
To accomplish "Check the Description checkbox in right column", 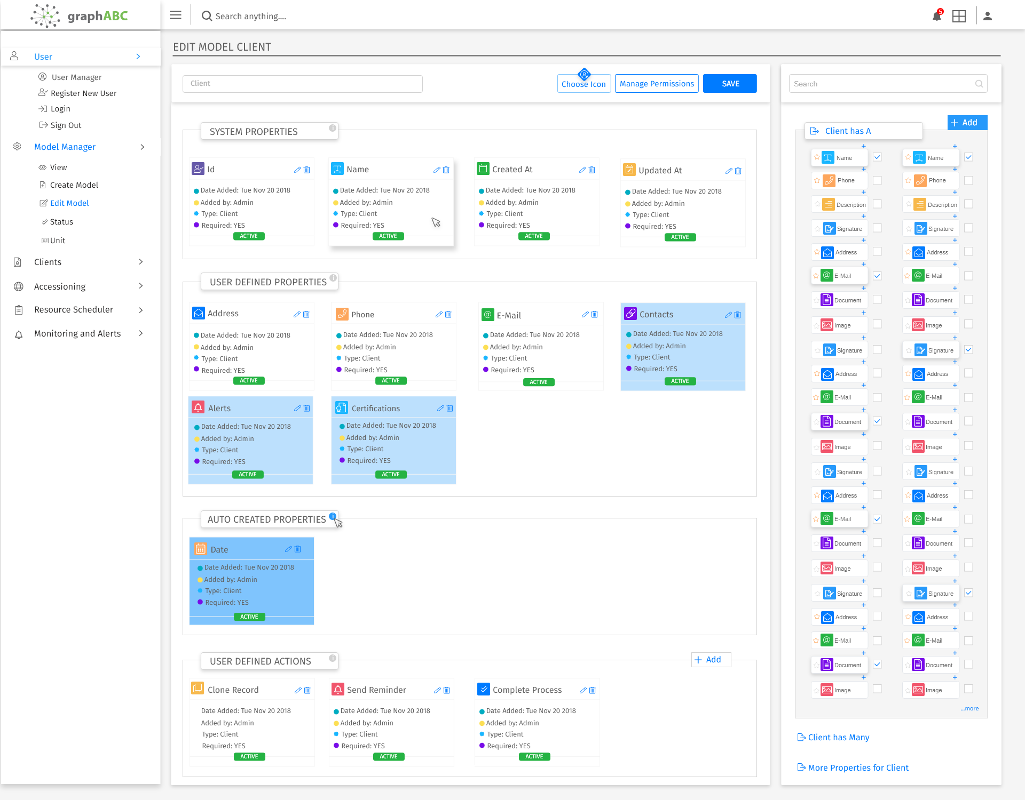I will [968, 204].
